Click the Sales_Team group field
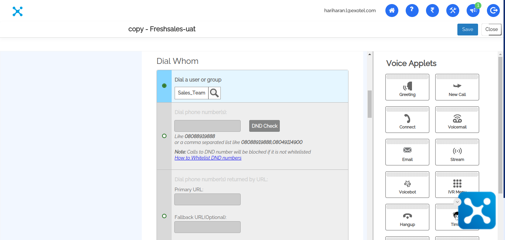Screen dimensions: 505x240 192,93
